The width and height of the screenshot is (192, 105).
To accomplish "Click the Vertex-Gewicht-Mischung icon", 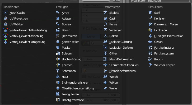I will point(6,36).
